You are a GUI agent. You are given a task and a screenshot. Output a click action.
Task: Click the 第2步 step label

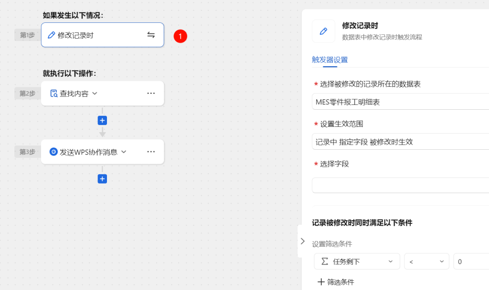tap(27, 93)
